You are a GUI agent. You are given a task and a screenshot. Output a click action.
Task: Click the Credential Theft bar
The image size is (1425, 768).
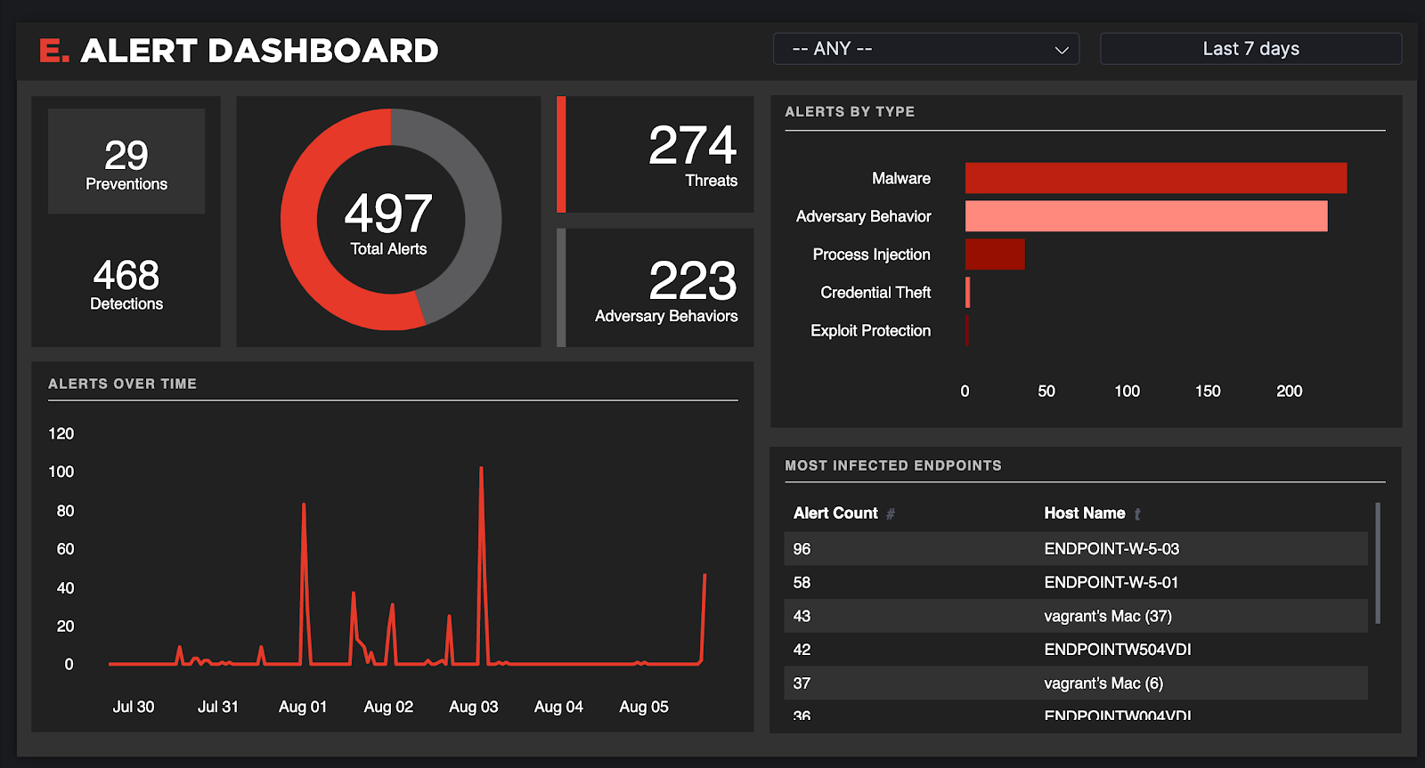pyautogui.click(x=968, y=293)
